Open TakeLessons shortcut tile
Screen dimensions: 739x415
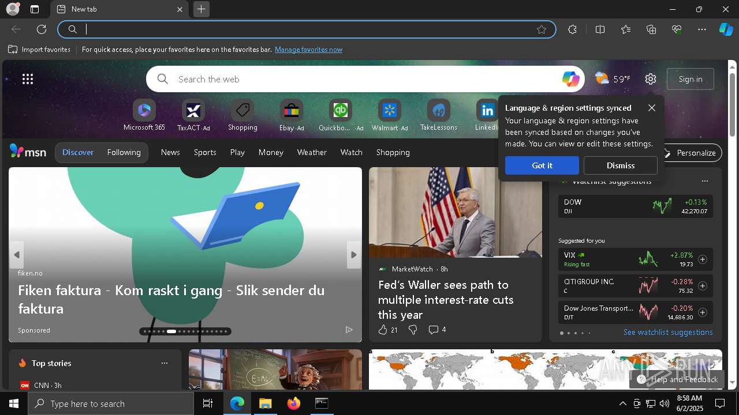click(439, 115)
